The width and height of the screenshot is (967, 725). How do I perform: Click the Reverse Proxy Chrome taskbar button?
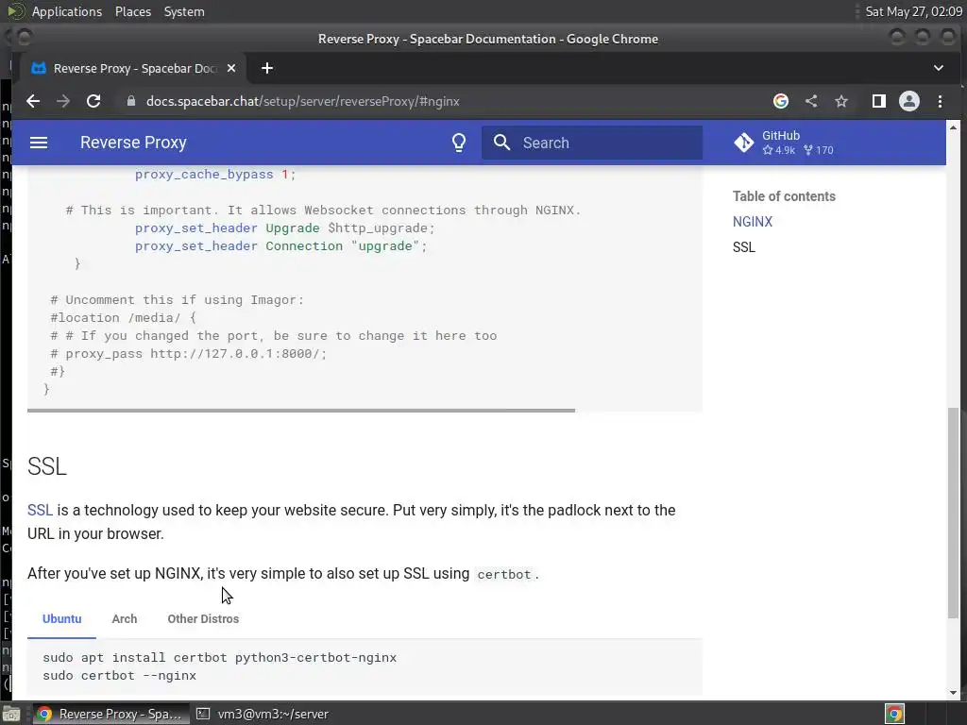click(110, 714)
